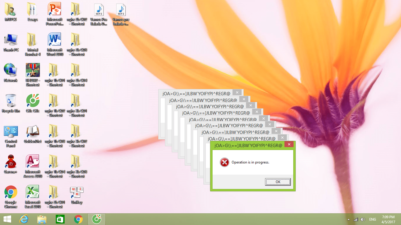Viewport: 401px width, 225px height.
Task: Select the UniKey desktop icon
Action: (77, 193)
